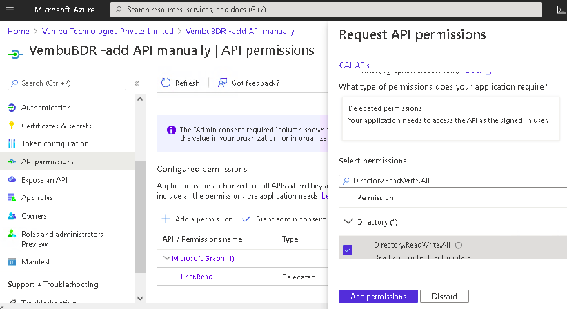Image resolution: width=567 pixels, height=309 pixels.
Task: Click the VembuBDR app registration icon
Action: click(x=15, y=54)
